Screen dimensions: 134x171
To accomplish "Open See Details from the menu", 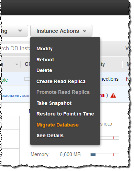I will 50,135.
